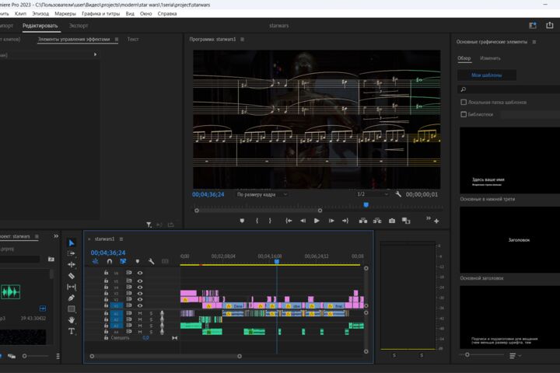
Task: Open the Маркеры menu
Action: click(x=65, y=13)
